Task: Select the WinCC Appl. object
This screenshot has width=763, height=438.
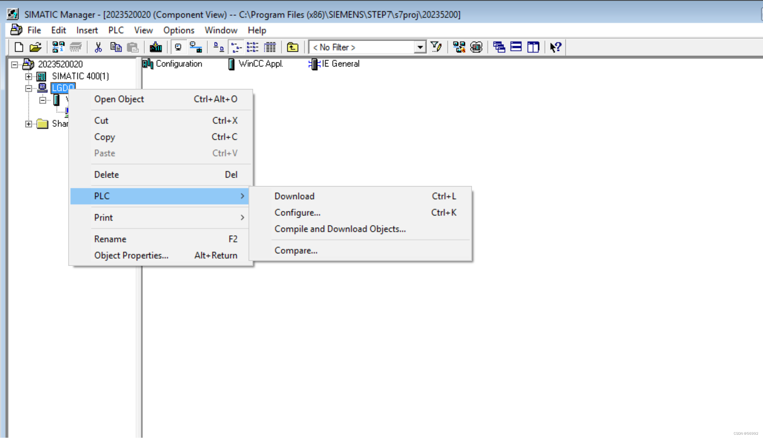Action: 260,64
